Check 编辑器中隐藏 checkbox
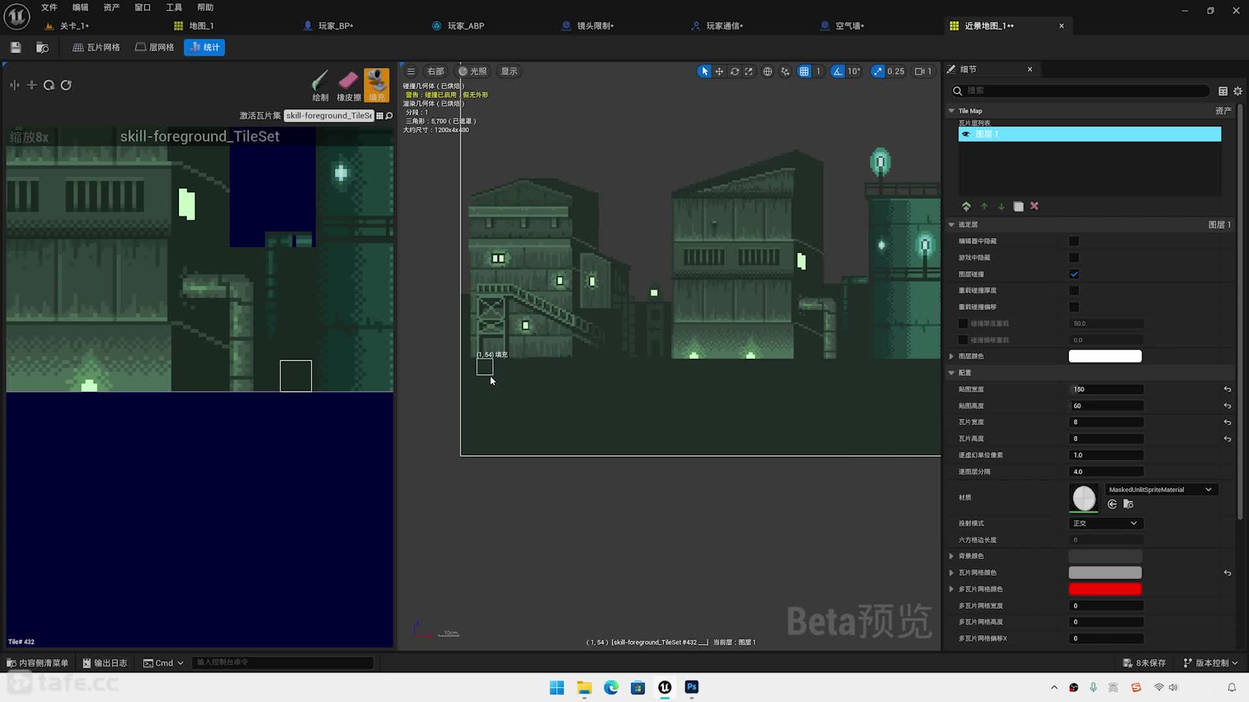1249x702 pixels. (1074, 241)
